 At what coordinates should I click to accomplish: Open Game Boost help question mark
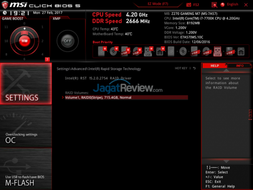coord(47,59)
